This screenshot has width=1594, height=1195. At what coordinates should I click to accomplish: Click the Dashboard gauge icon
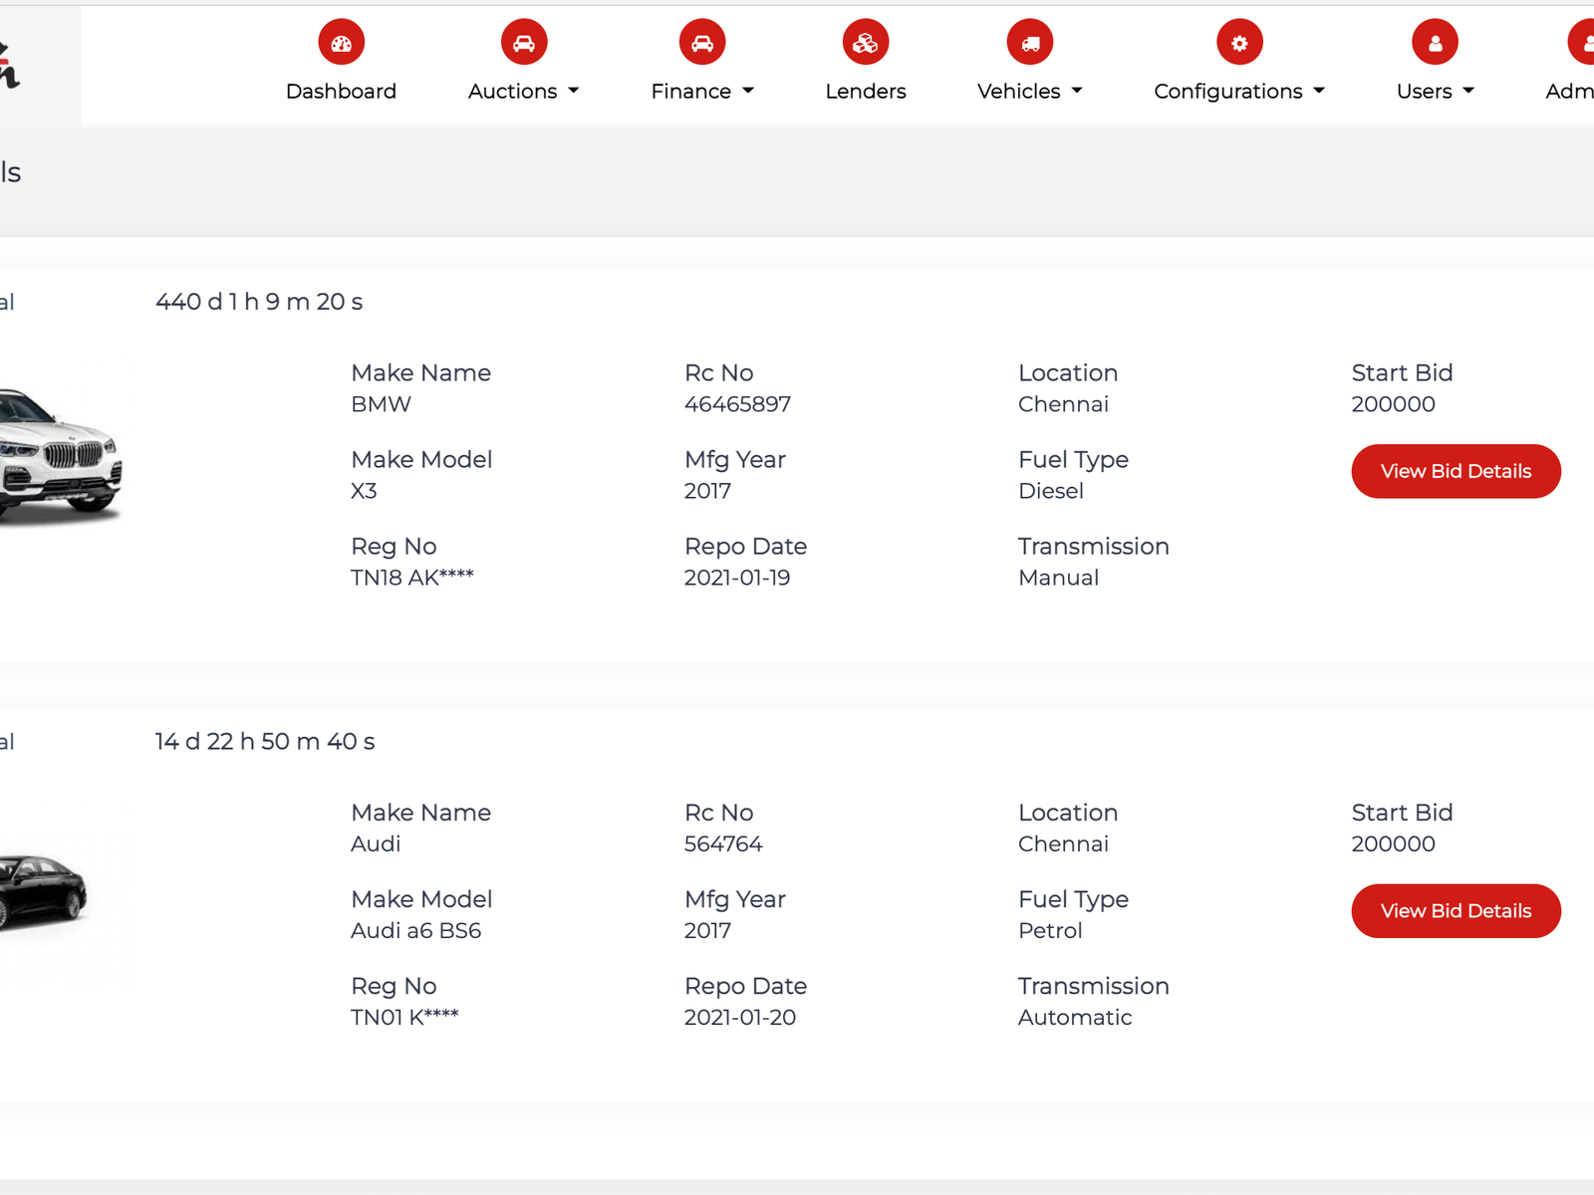coord(341,43)
